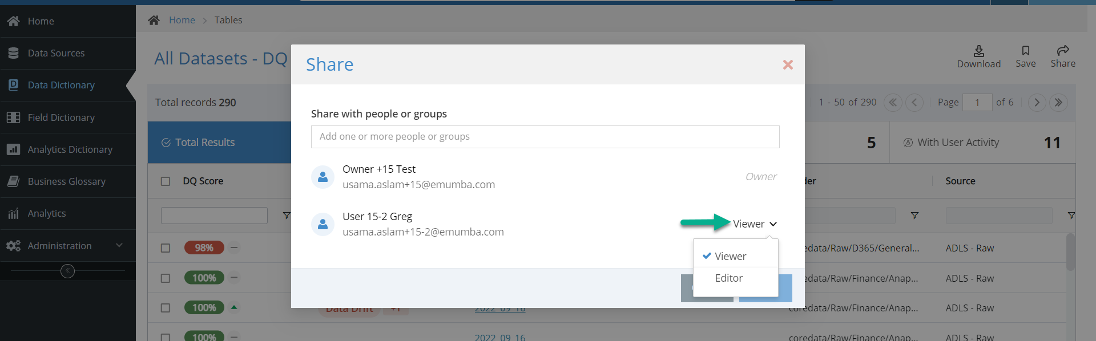Choose Viewer in the permission menu

pos(736,257)
